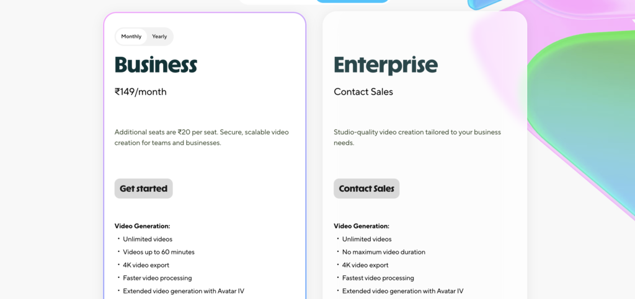Click 'Faster video processing' list item
The image size is (635, 299).
coord(158,278)
